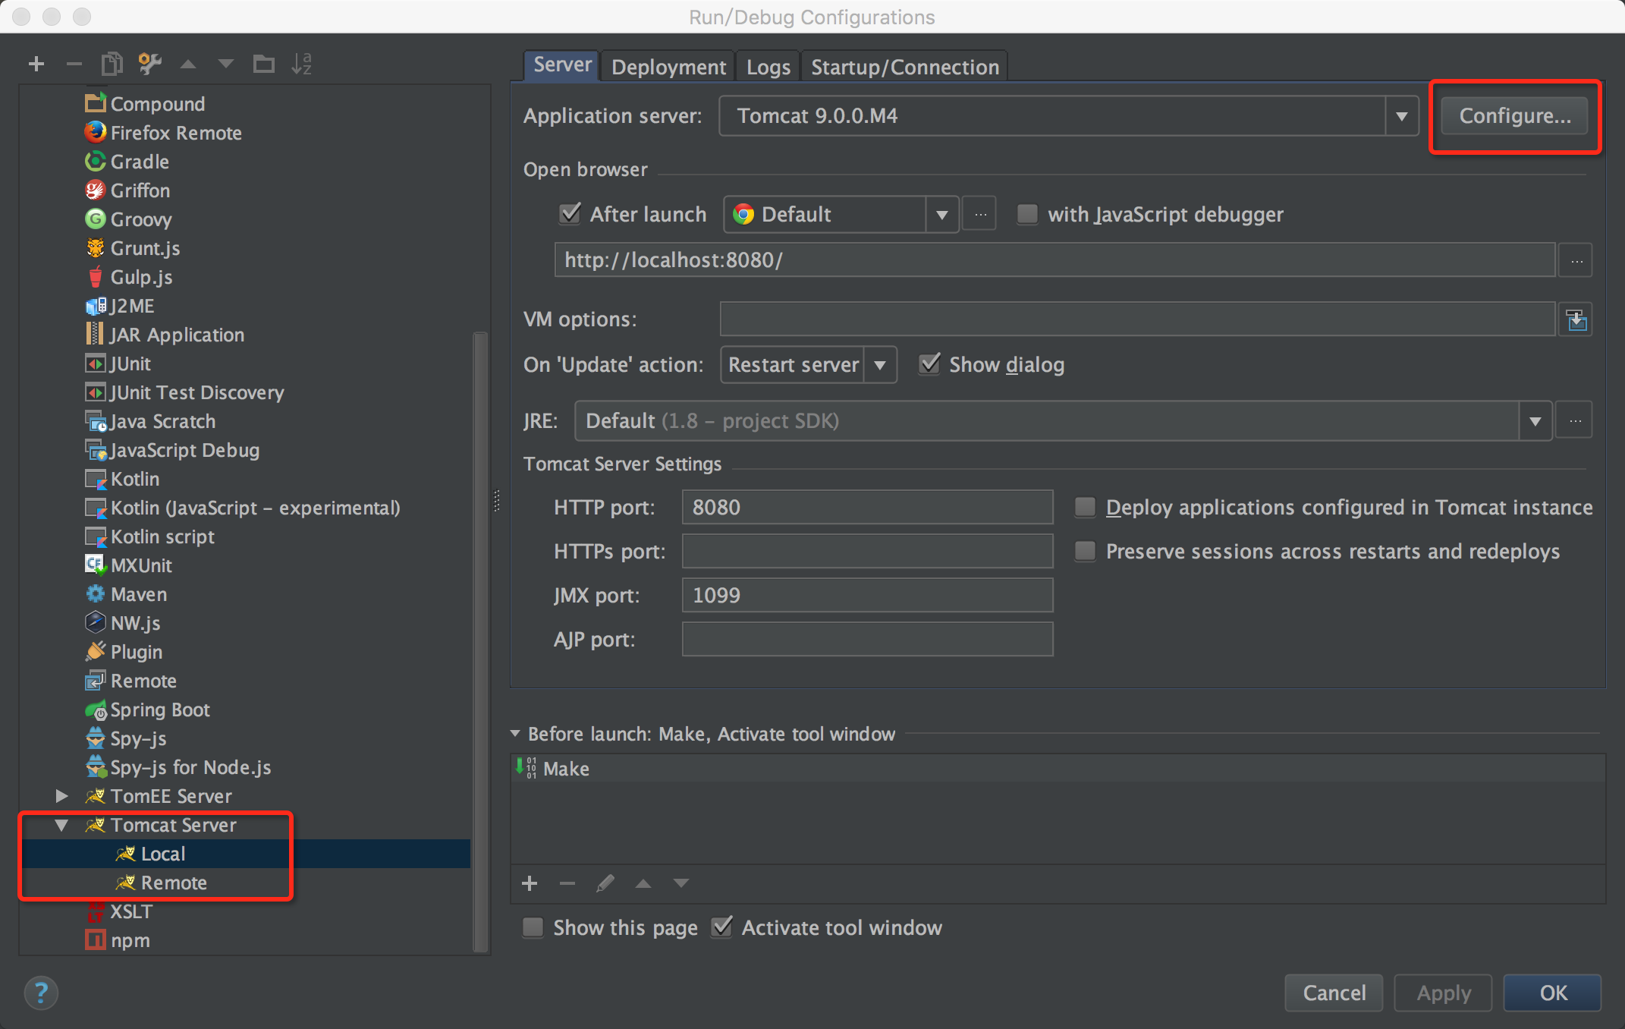Viewport: 1625px width, 1029px height.
Task: Enable Preserve sessions across restarts checkbox
Action: pyautogui.click(x=1086, y=552)
